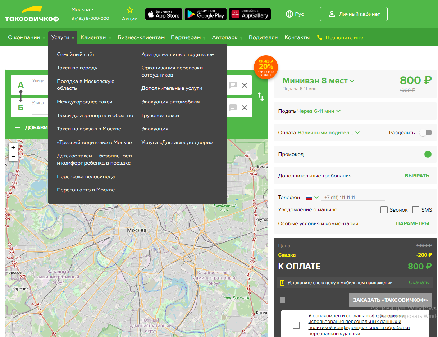Viewport: 438px width, 337px height.
Task: Select Грузовое такси from services menu
Action: (x=160, y=115)
